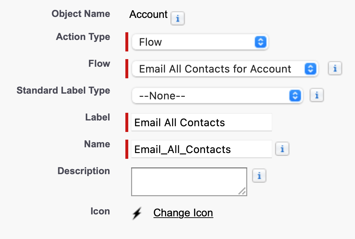Click the Standard Label Type label

[63, 90]
